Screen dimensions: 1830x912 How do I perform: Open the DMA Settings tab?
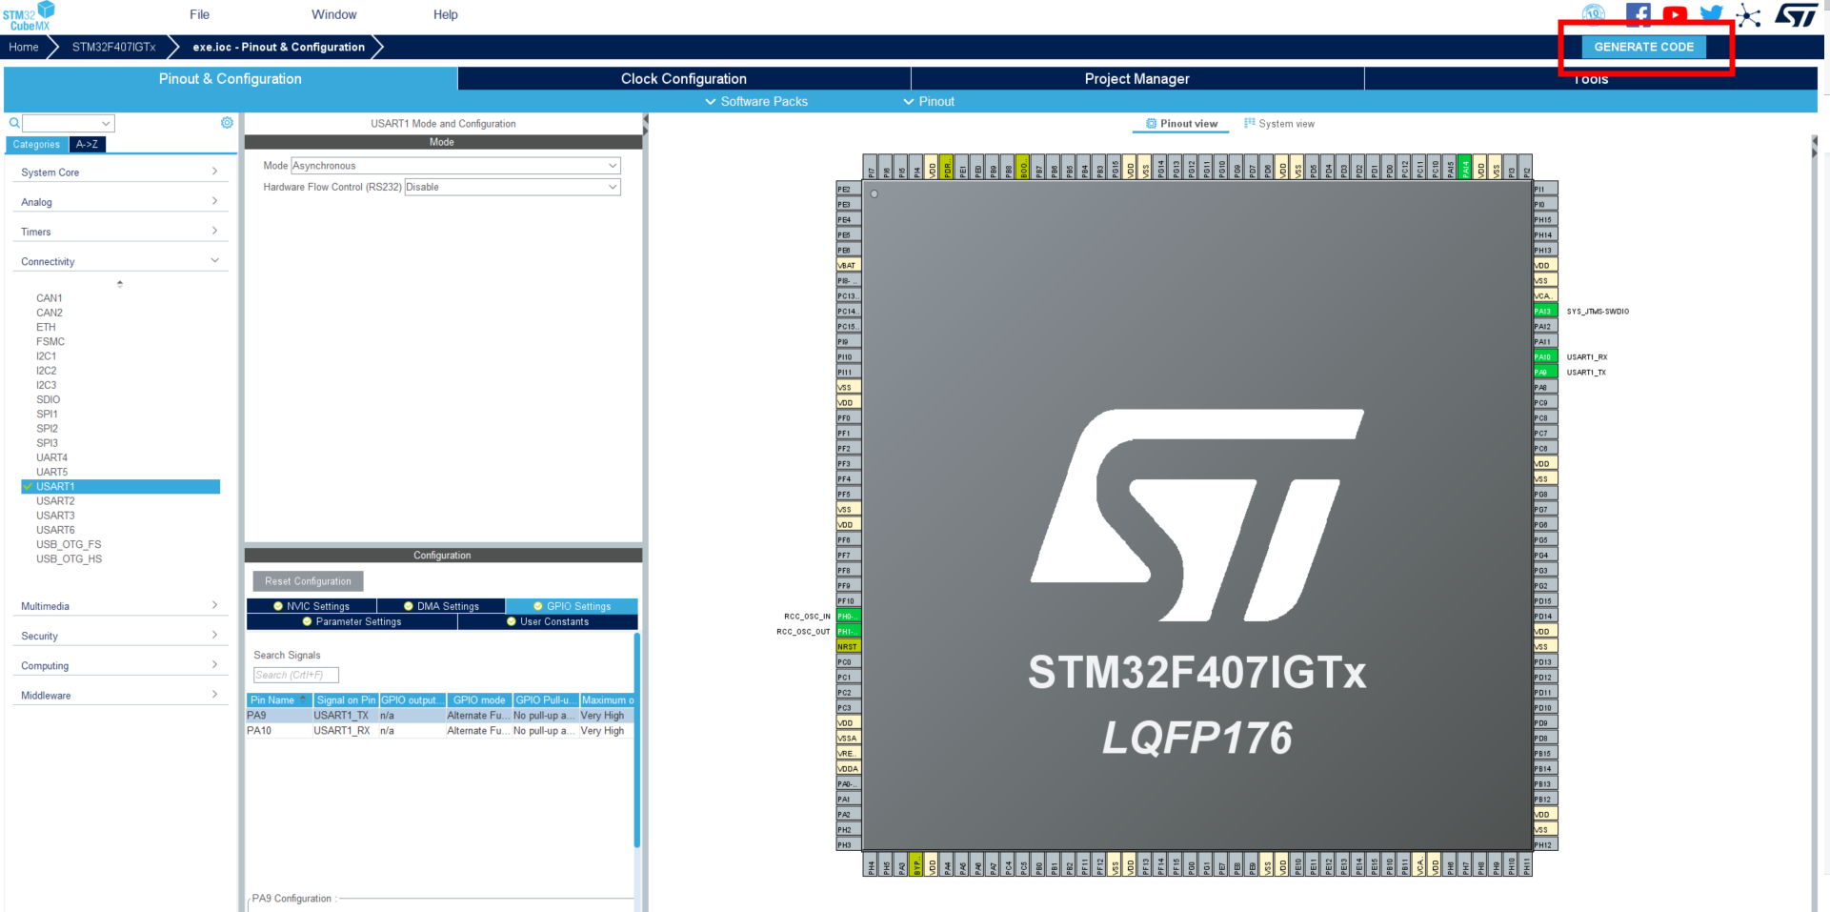point(441,606)
